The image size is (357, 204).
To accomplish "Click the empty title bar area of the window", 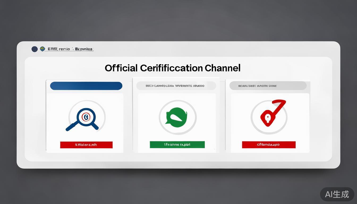I will (x=212, y=49).
